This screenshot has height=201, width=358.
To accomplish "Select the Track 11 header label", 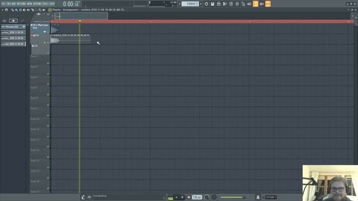I will [x=35, y=129].
